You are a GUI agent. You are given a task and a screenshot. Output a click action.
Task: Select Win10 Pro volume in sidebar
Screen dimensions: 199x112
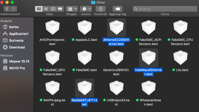point(14,68)
